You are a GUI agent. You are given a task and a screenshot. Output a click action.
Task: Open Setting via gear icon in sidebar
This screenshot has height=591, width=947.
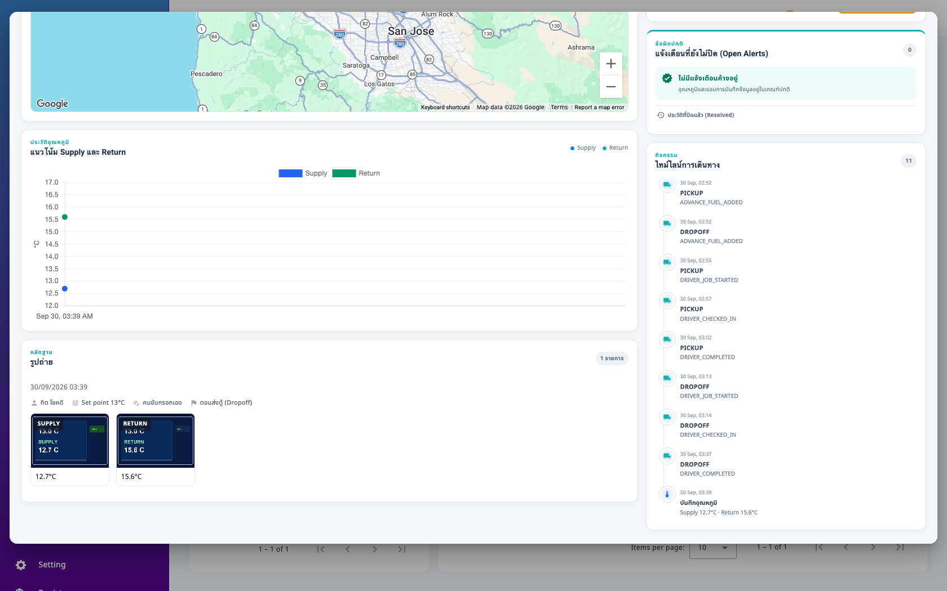tap(21, 565)
